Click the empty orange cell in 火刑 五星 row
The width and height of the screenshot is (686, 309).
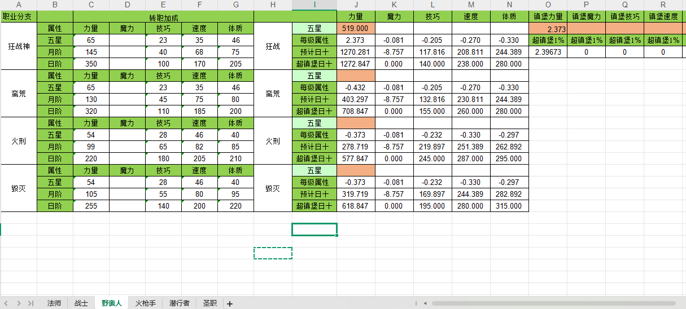point(356,123)
